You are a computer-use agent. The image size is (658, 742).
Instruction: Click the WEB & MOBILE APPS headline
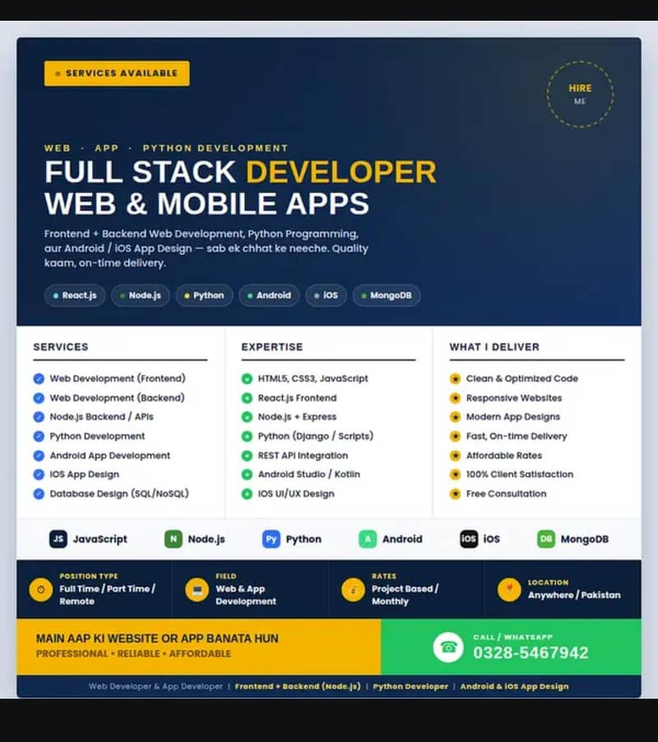[x=206, y=203]
